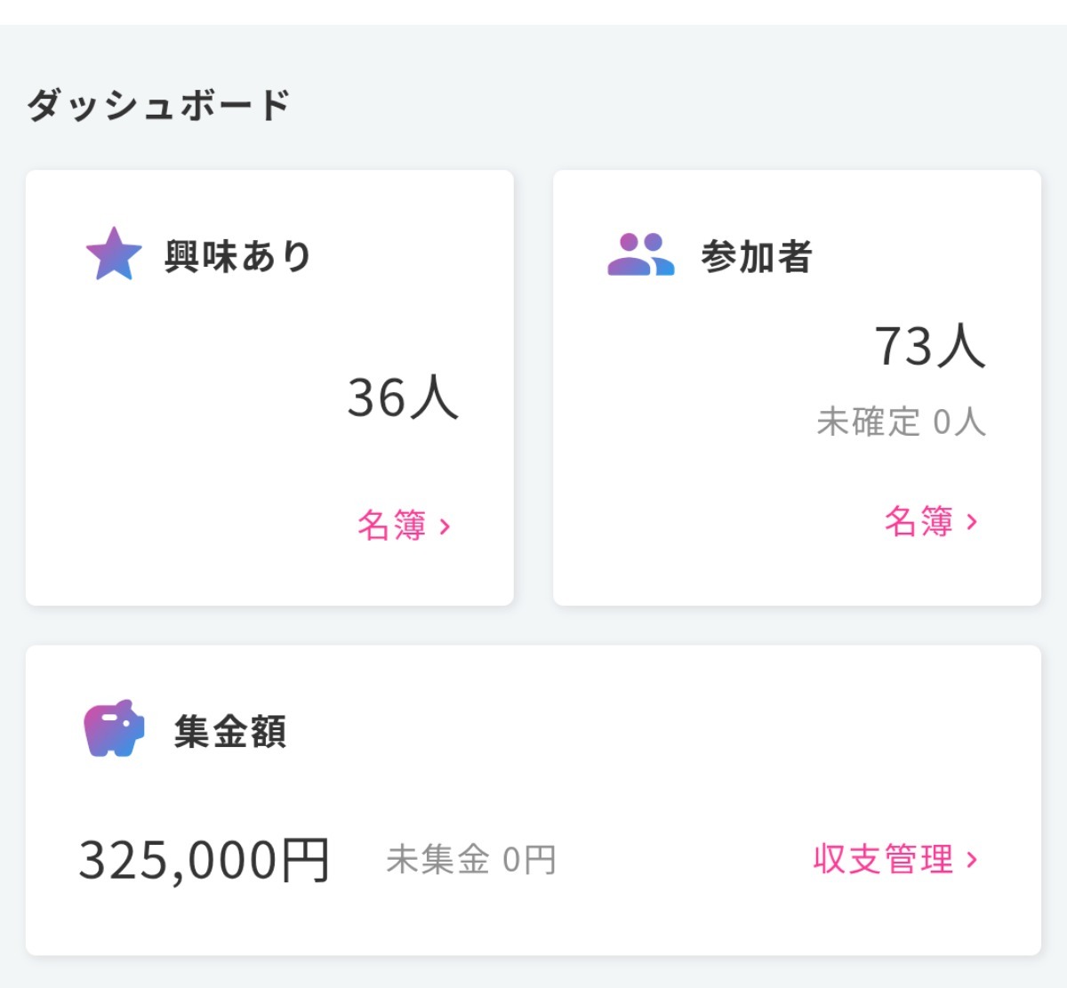Viewport: 1067px width, 988px height.
Task: Click the 参加者 card title
Action: 757,256
